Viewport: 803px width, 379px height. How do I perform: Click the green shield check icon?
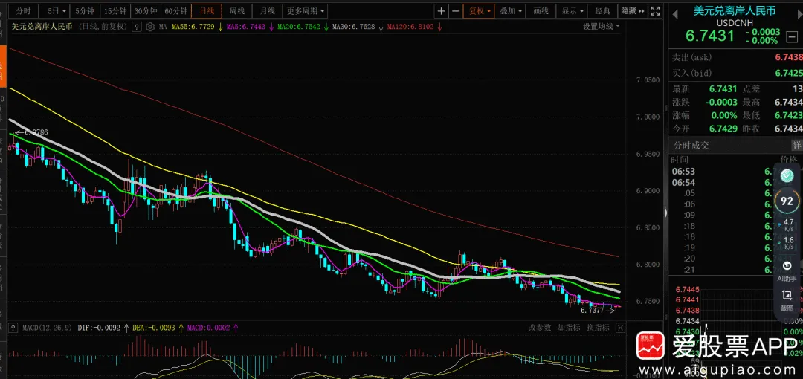787,176
